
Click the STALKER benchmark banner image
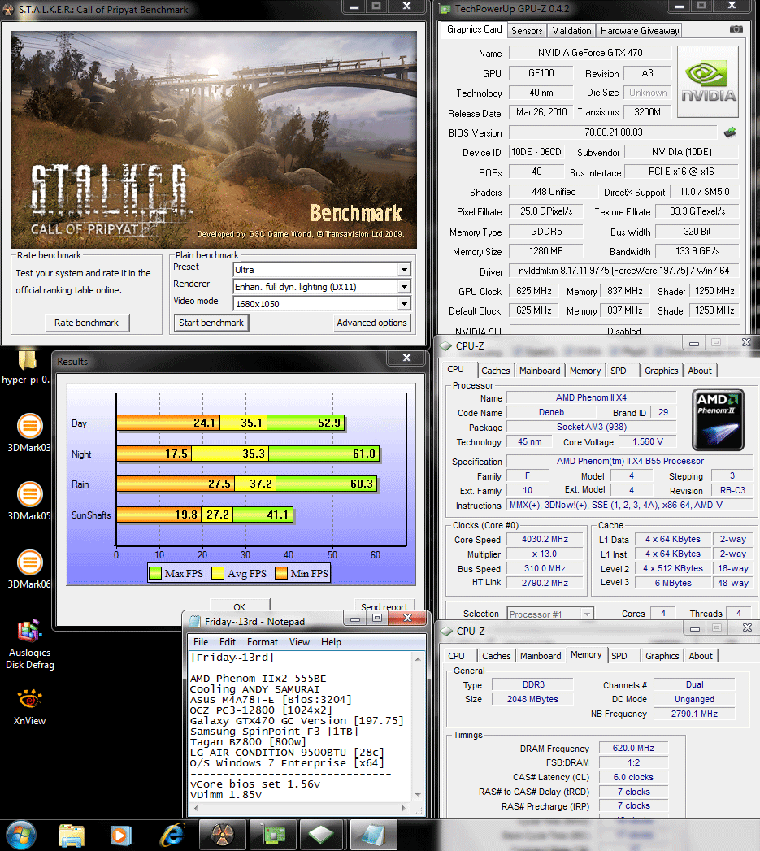(x=214, y=140)
